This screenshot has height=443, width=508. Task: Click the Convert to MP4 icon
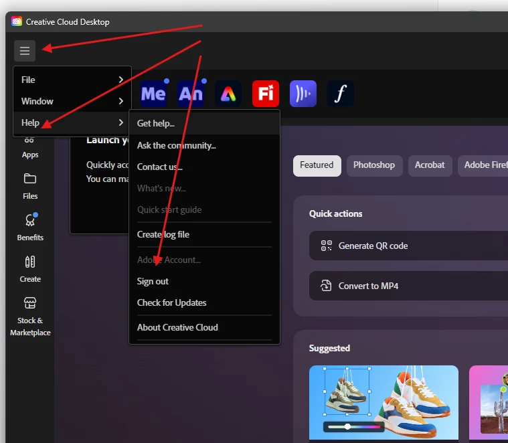click(326, 286)
